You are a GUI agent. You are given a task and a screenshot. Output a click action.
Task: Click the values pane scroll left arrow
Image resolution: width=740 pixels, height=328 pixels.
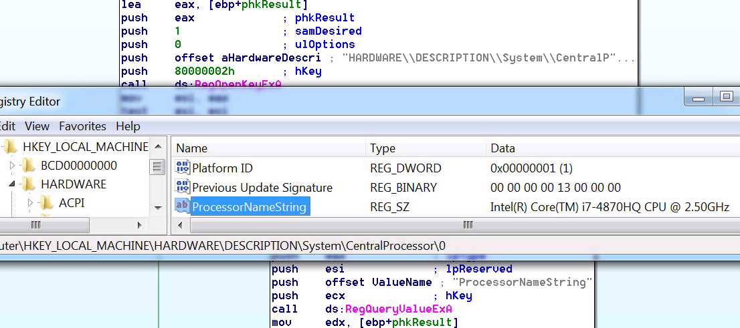coord(180,225)
